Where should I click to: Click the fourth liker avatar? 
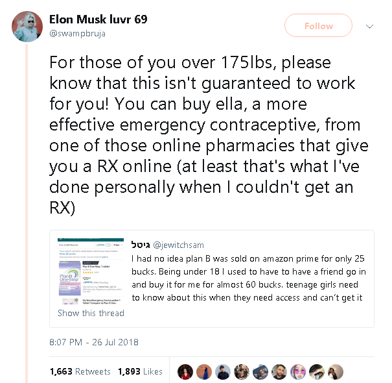(241, 372)
